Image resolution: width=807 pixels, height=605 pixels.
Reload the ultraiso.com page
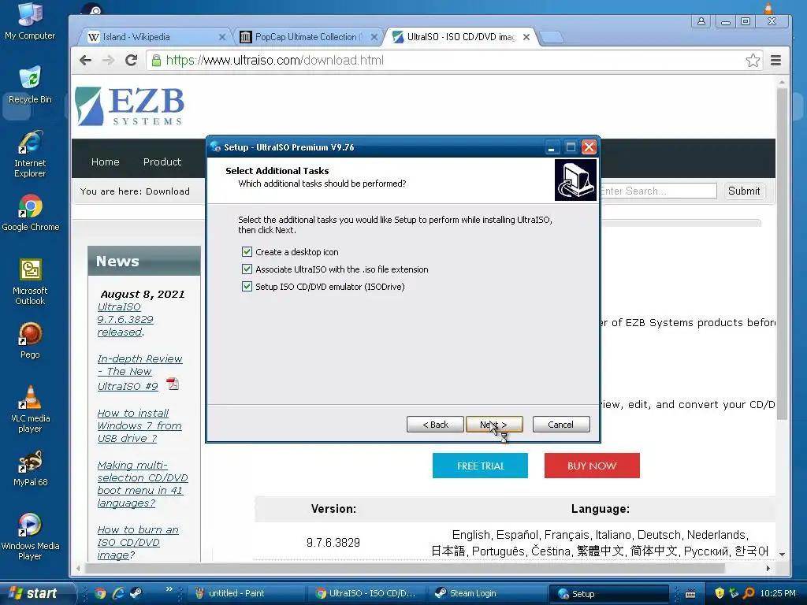(x=132, y=60)
